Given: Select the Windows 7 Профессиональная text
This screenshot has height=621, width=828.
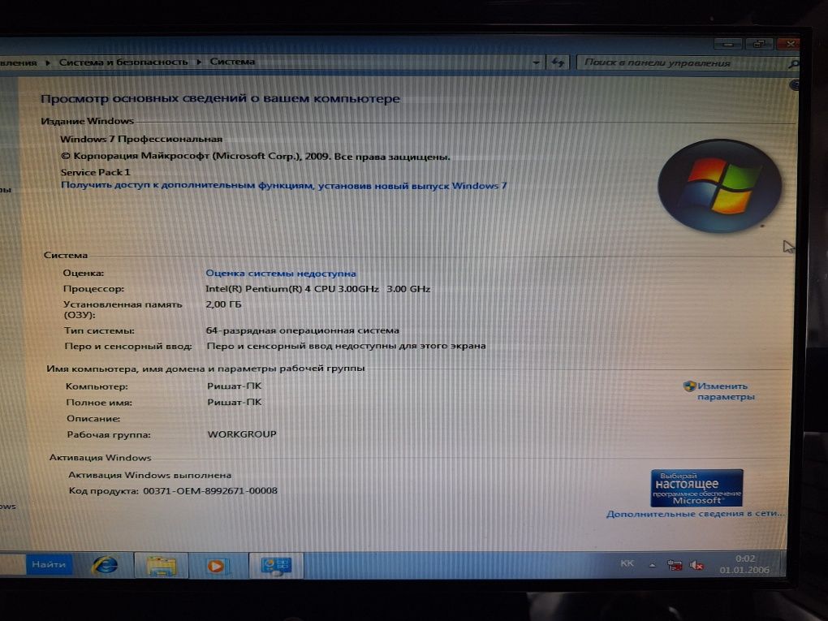Looking at the screenshot, I should click(141, 140).
